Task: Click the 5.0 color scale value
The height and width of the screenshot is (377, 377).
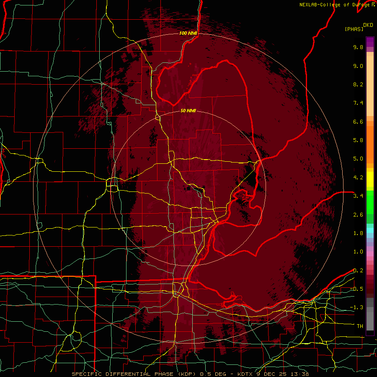Action: coord(358,159)
